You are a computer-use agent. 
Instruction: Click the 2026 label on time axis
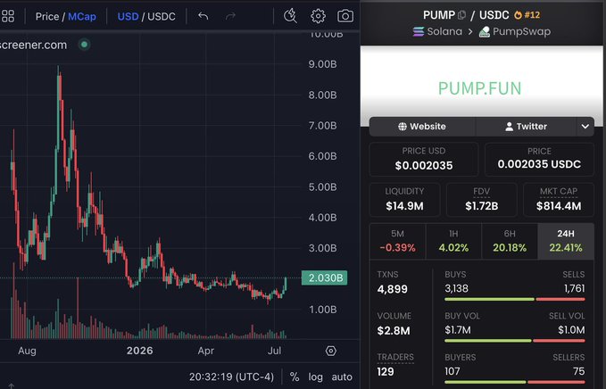point(139,351)
